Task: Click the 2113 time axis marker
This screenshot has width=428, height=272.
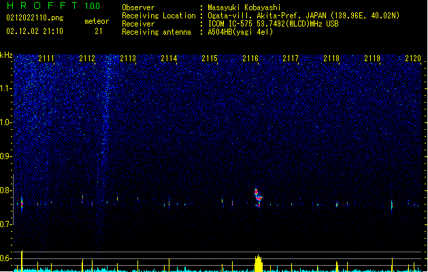Action: pos(128,58)
